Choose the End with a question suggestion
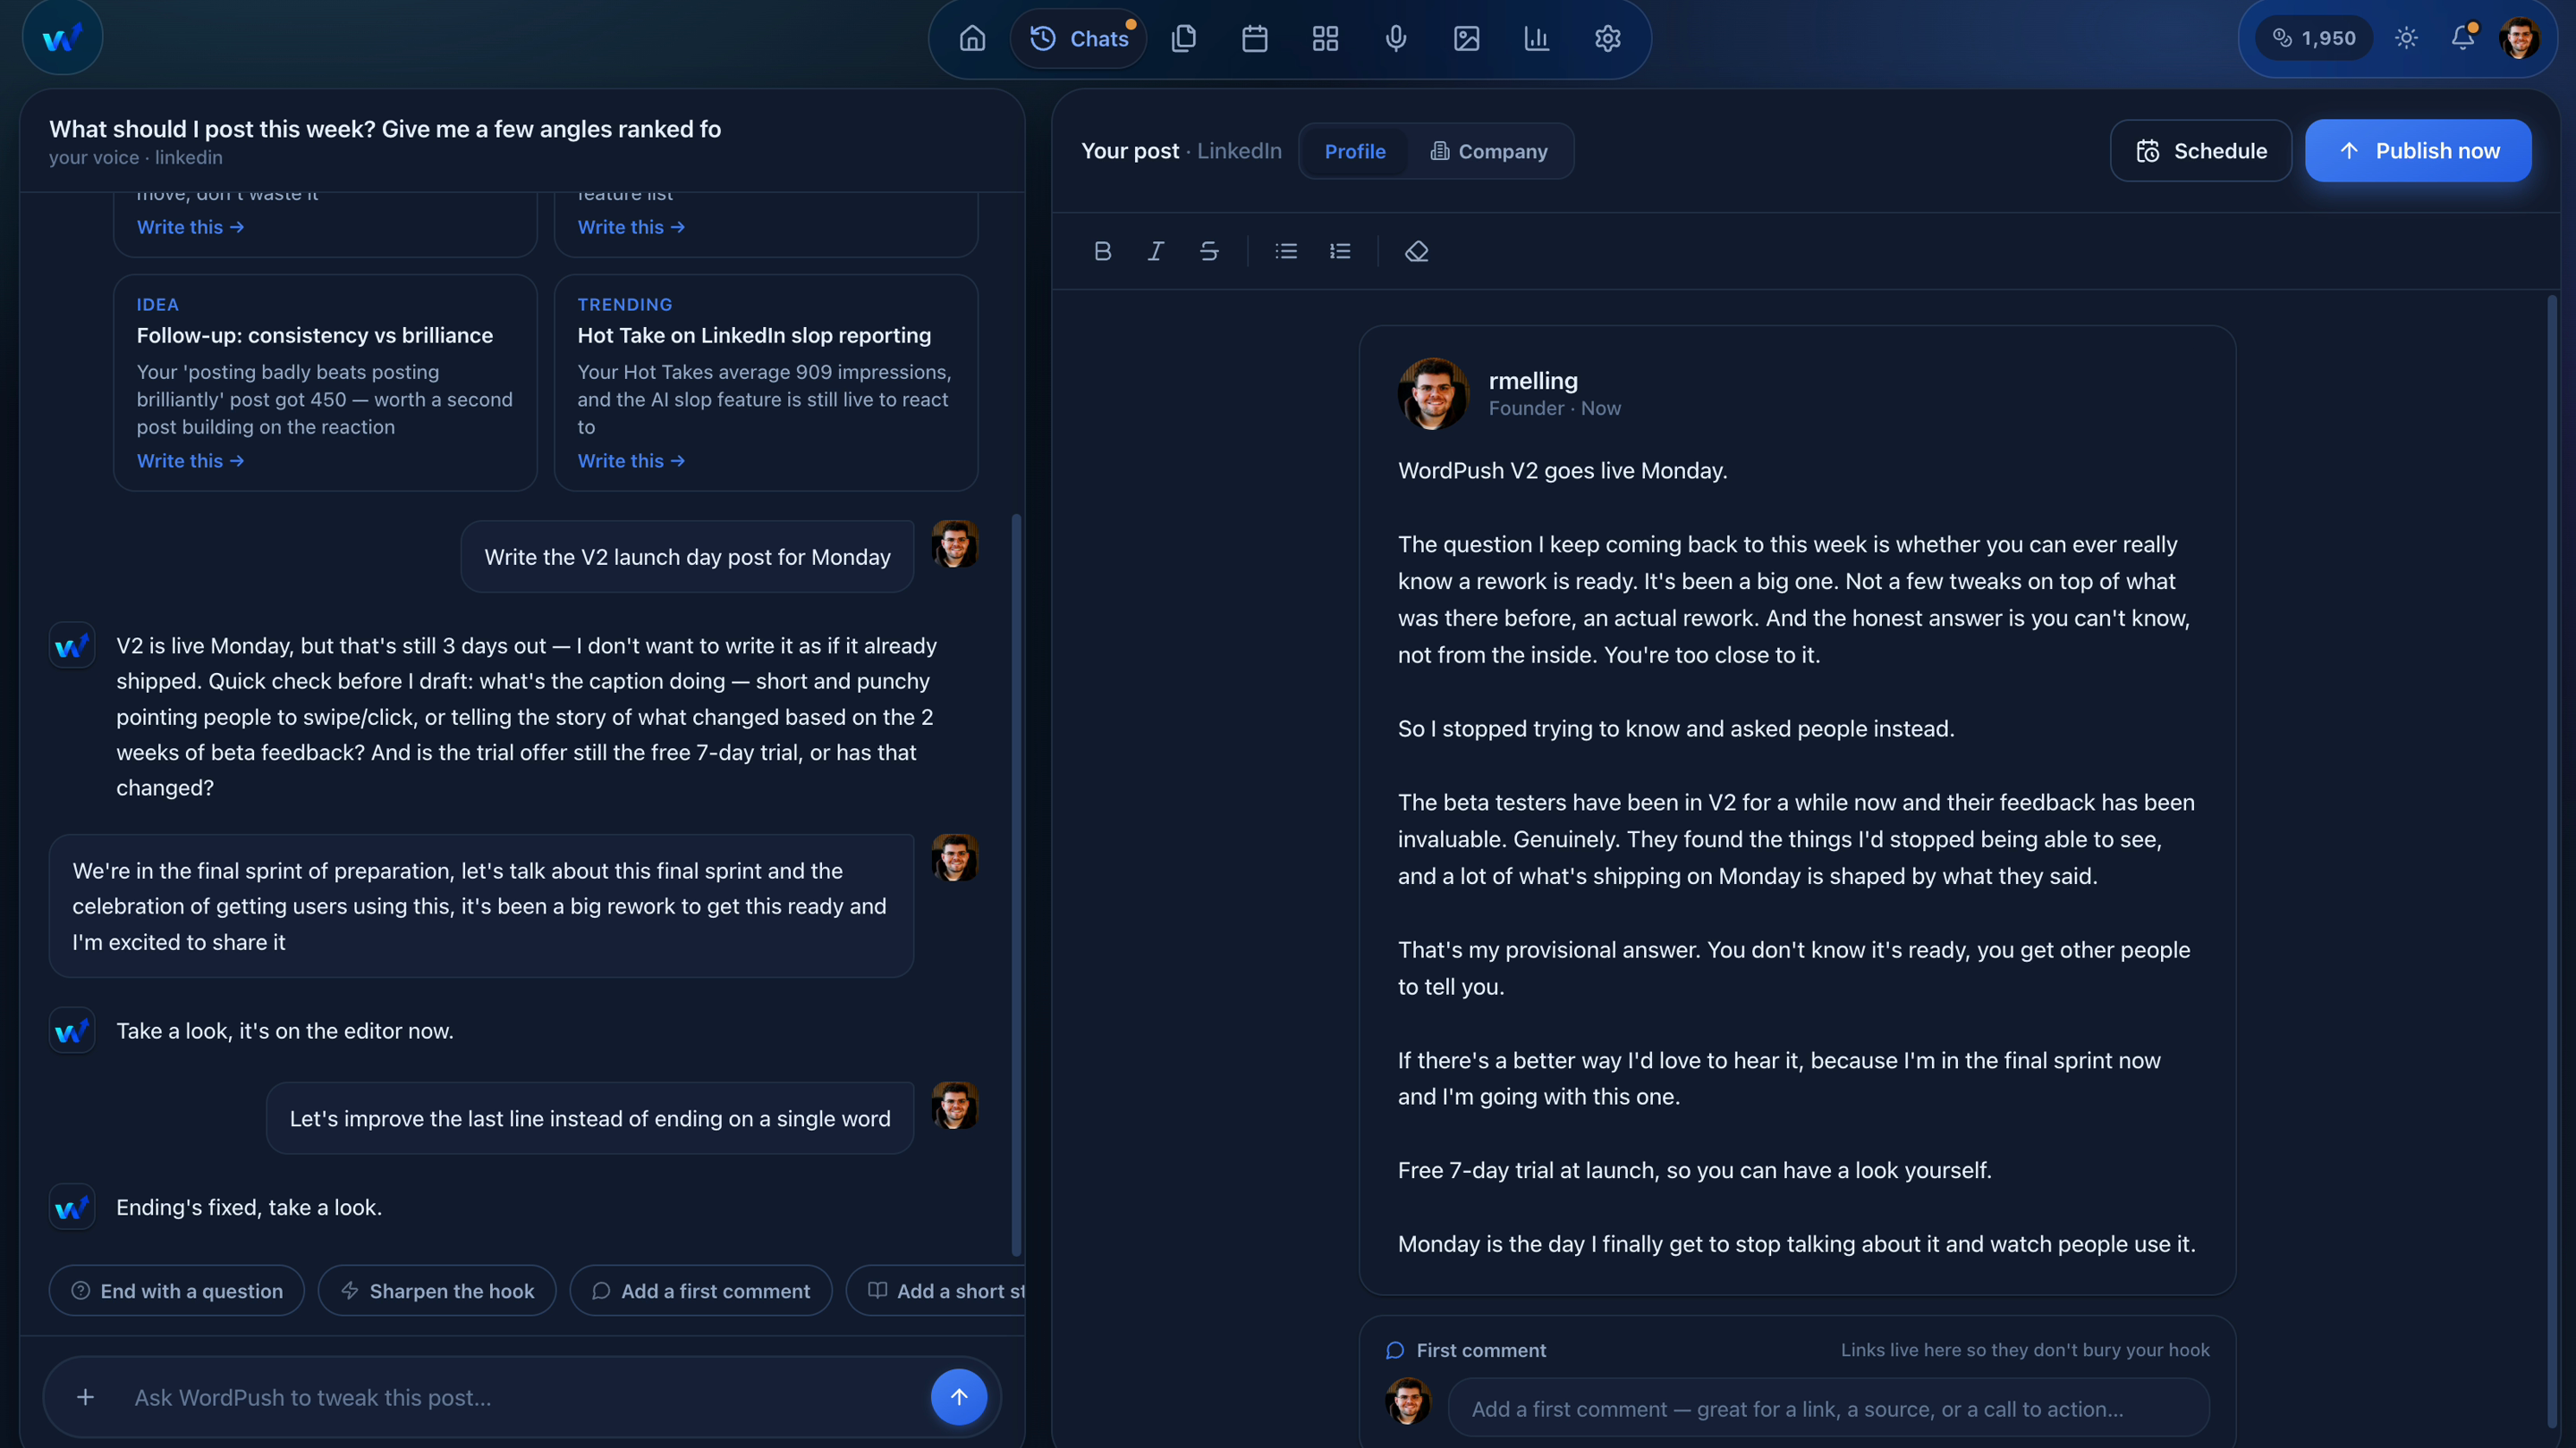This screenshot has width=2576, height=1448. coord(177,1291)
